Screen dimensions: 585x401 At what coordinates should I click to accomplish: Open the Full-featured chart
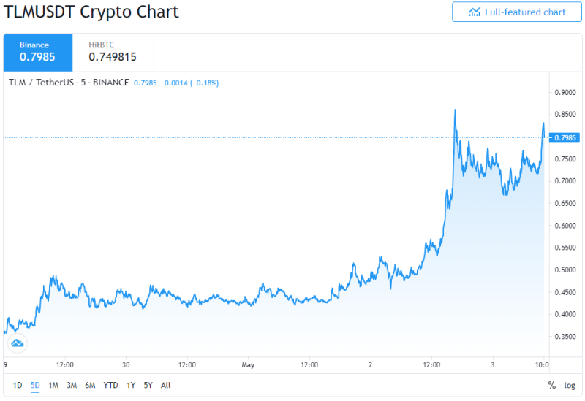pyautogui.click(x=517, y=12)
